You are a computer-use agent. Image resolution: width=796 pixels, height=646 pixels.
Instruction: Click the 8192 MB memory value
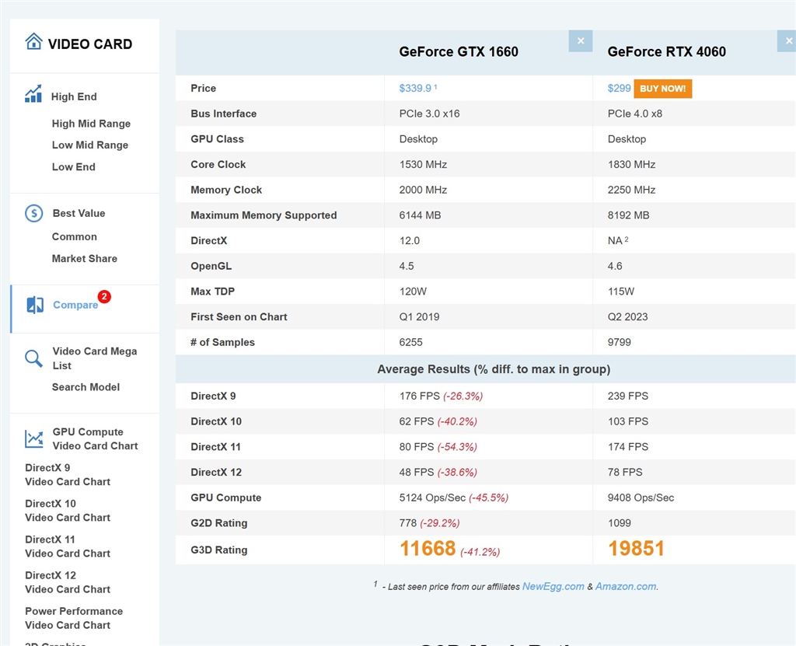point(628,215)
